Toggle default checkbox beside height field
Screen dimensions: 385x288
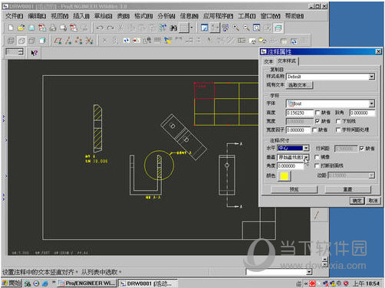318,113
